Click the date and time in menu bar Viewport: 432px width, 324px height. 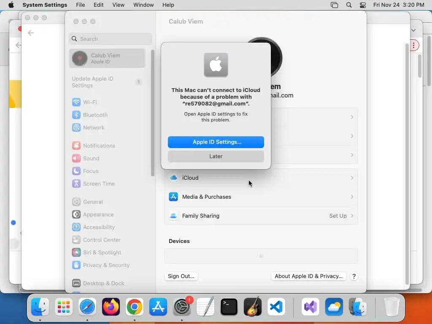coord(398,5)
